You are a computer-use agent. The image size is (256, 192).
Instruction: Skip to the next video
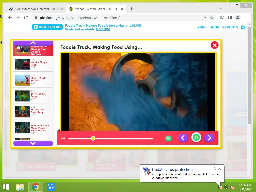[209, 138]
